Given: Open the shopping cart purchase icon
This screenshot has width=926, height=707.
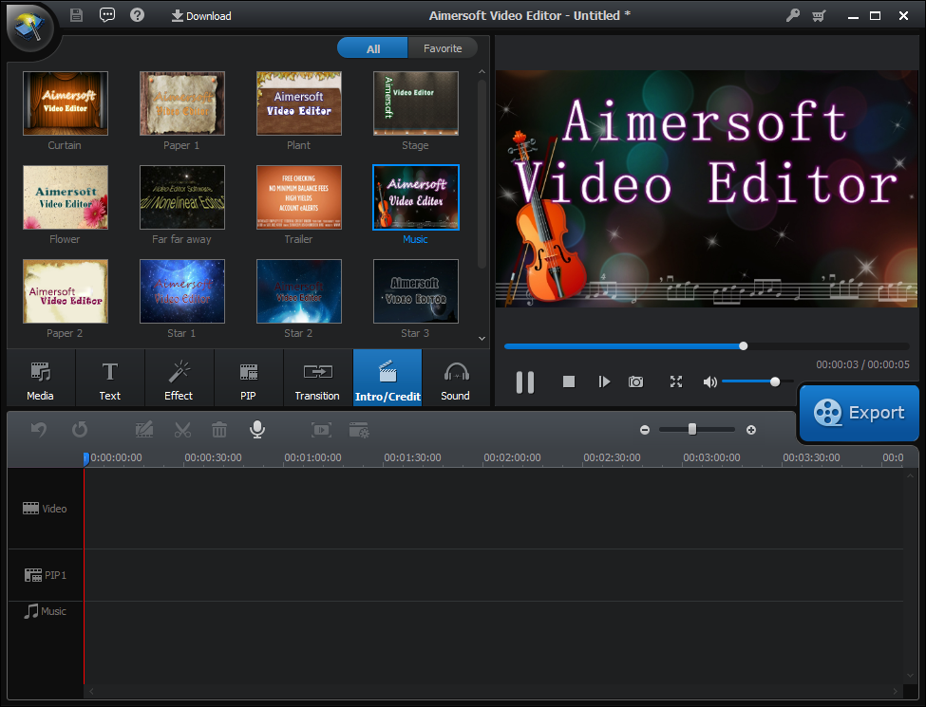Looking at the screenshot, I should tap(818, 15).
